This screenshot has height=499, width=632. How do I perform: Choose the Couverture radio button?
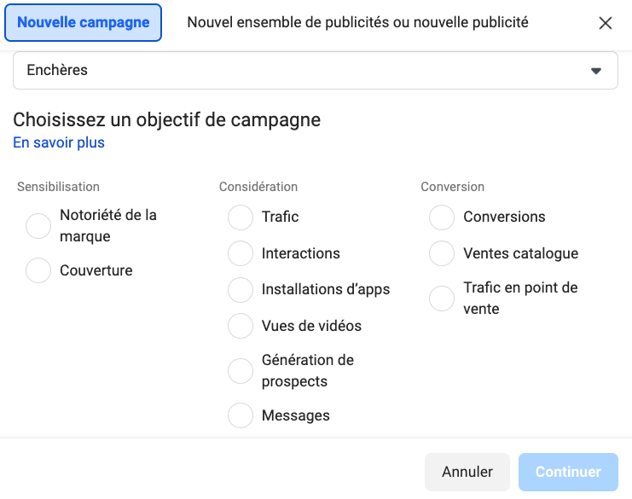(x=38, y=270)
